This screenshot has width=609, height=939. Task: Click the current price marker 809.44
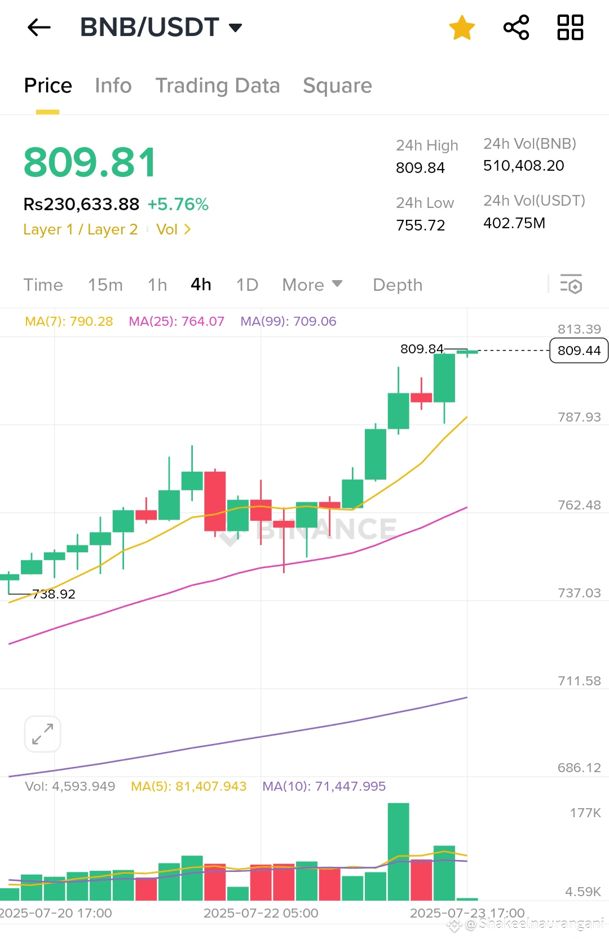579,351
